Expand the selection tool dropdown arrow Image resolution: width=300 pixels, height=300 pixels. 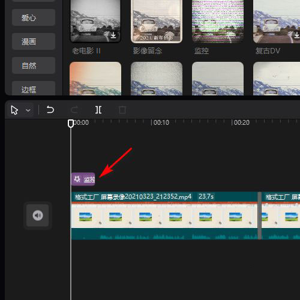click(x=28, y=110)
